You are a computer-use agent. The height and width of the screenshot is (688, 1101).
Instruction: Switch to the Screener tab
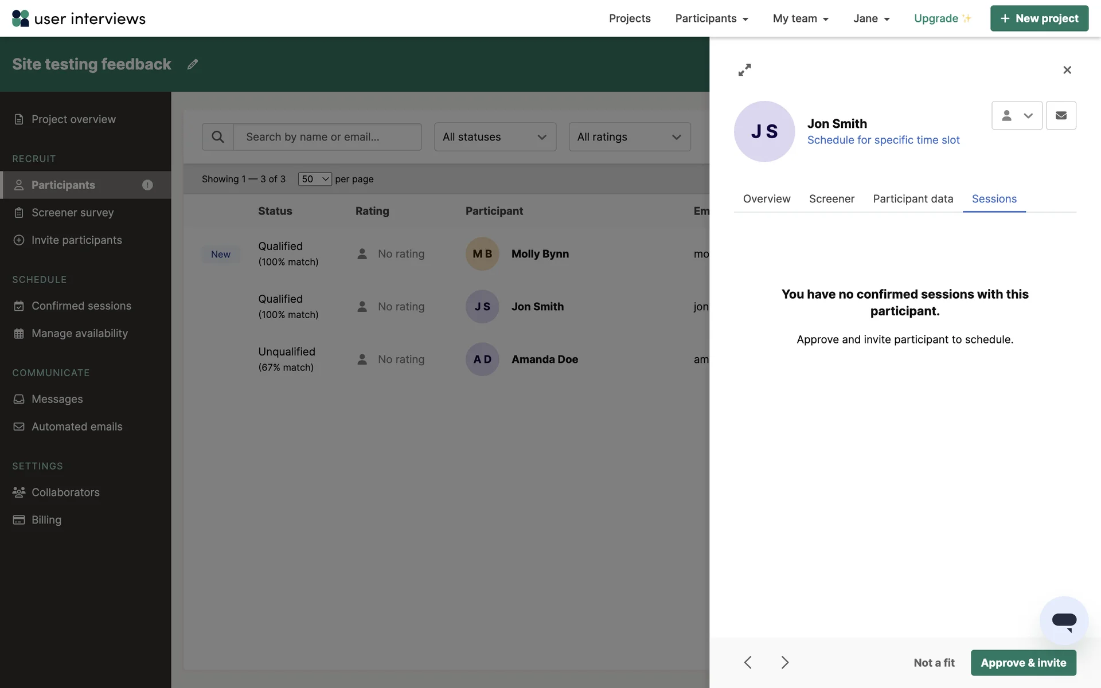(x=831, y=199)
